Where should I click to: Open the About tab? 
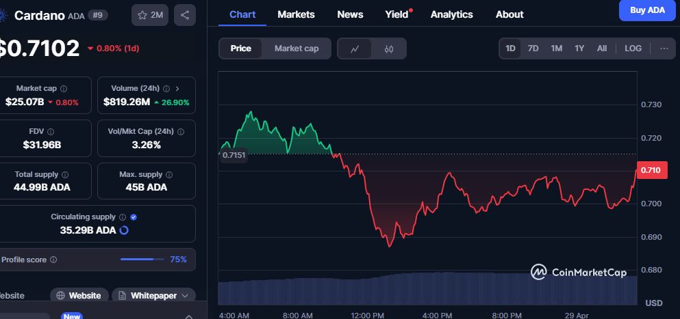click(509, 14)
